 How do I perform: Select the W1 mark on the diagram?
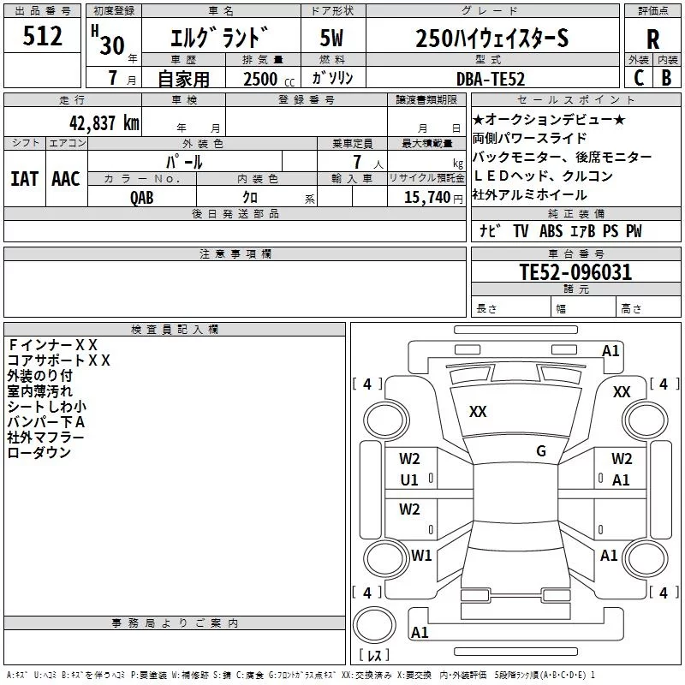click(x=421, y=555)
